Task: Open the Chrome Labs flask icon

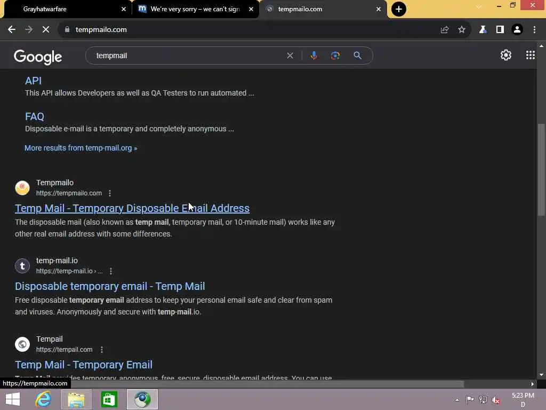Action: click(483, 30)
